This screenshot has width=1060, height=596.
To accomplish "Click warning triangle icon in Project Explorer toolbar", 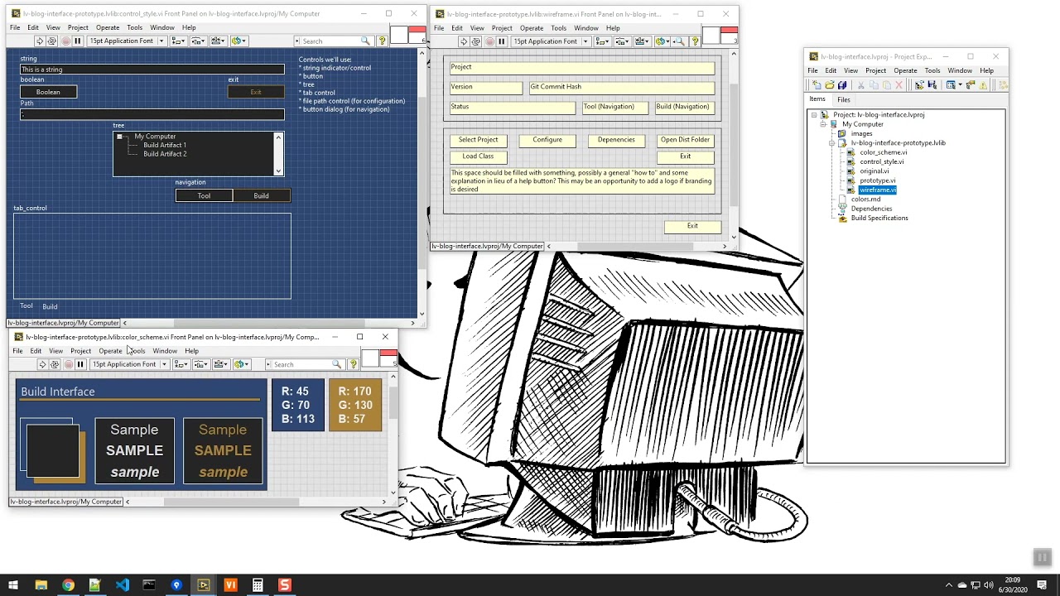I will click(x=984, y=85).
